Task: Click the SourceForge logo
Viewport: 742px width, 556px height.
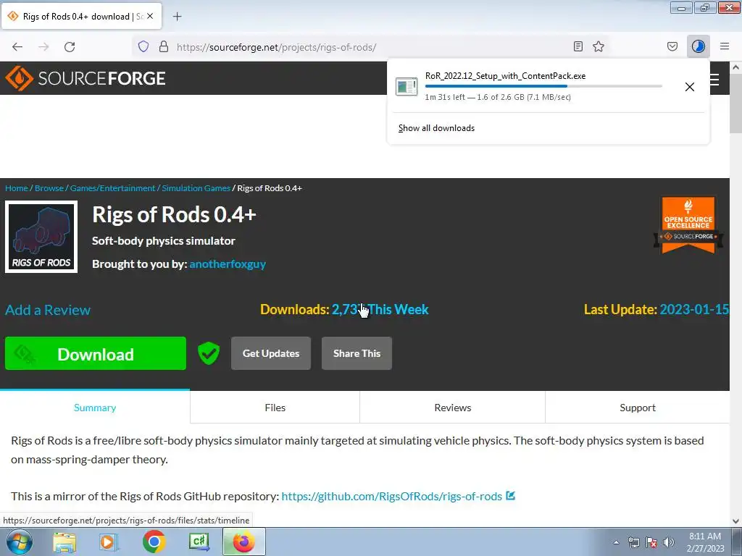Action: pos(86,78)
